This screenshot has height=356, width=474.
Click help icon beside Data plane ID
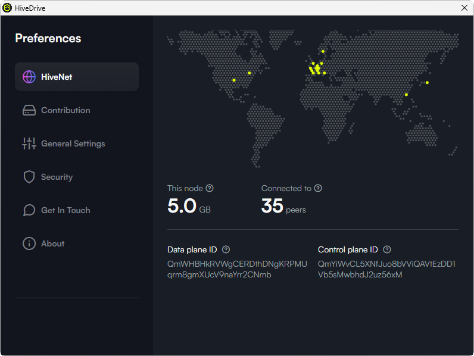[x=226, y=250]
